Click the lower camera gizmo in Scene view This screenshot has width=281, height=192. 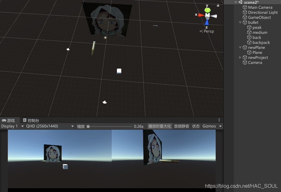click(x=105, y=102)
